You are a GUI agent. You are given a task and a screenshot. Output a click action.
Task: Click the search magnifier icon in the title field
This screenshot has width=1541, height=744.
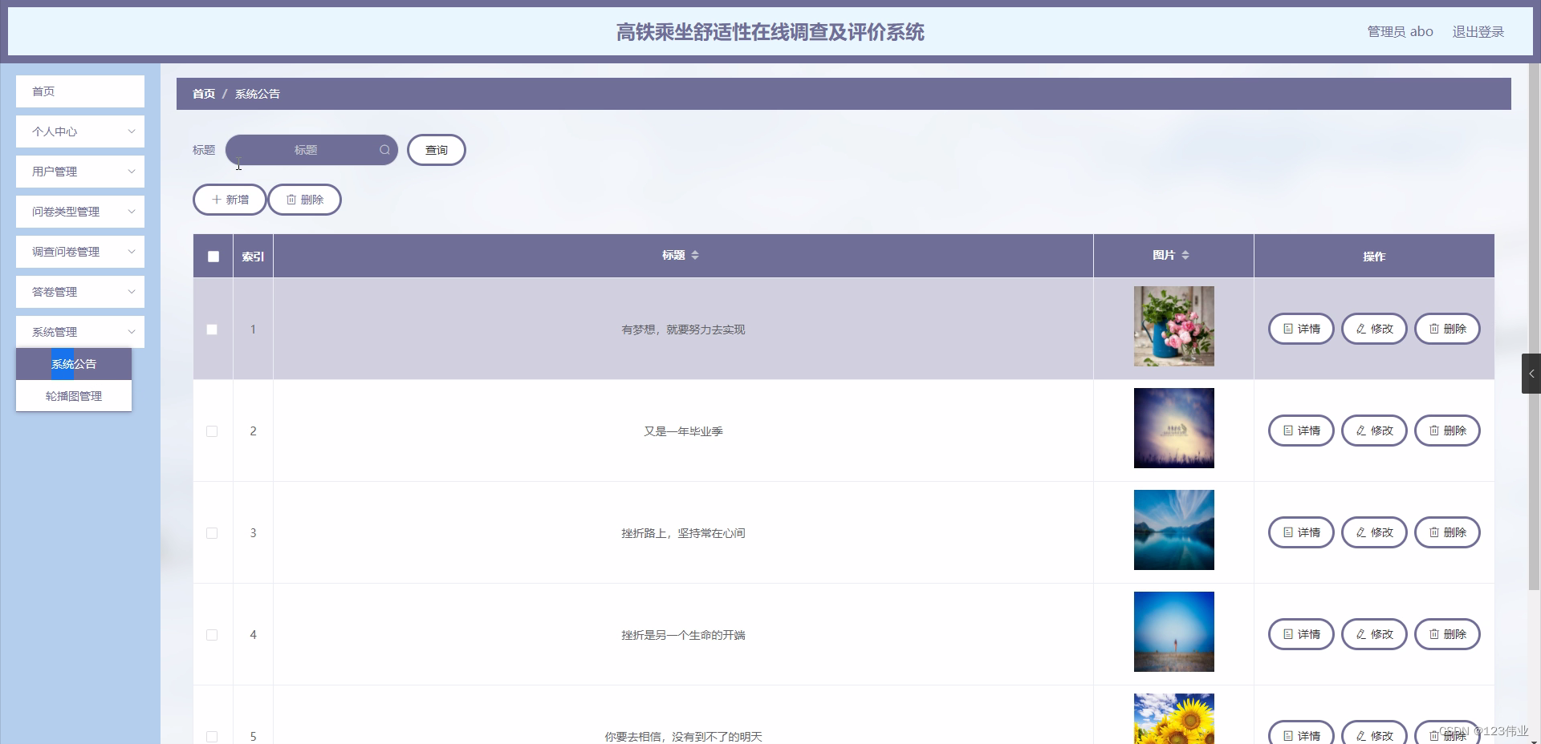[x=384, y=150]
